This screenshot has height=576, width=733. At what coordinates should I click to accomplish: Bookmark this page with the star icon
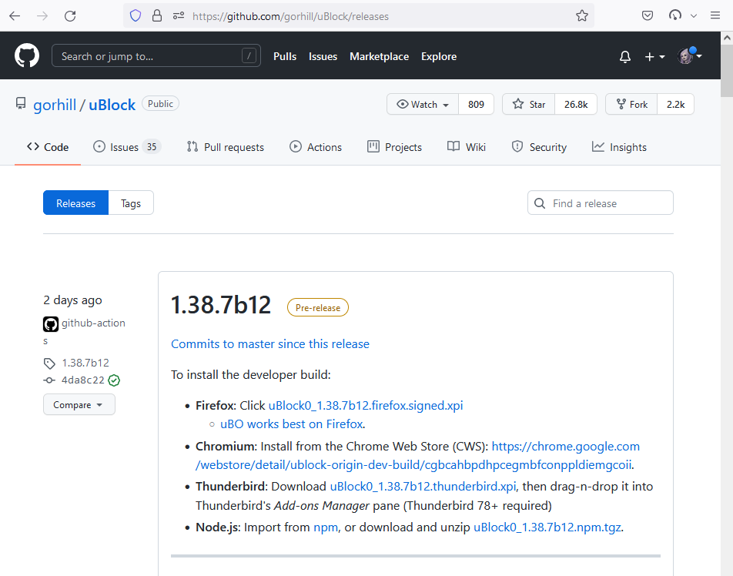click(x=582, y=16)
